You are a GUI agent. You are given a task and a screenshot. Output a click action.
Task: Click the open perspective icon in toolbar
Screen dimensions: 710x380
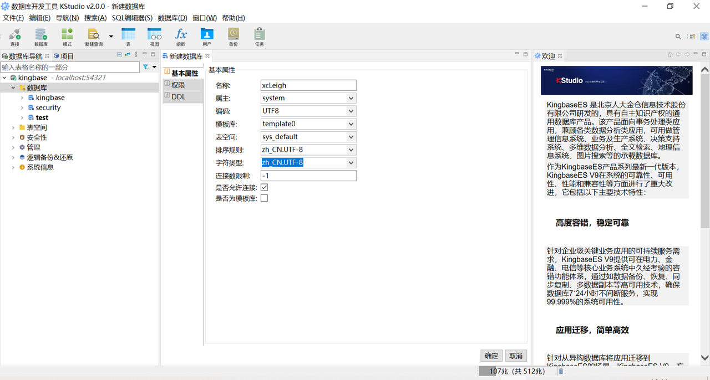click(692, 37)
